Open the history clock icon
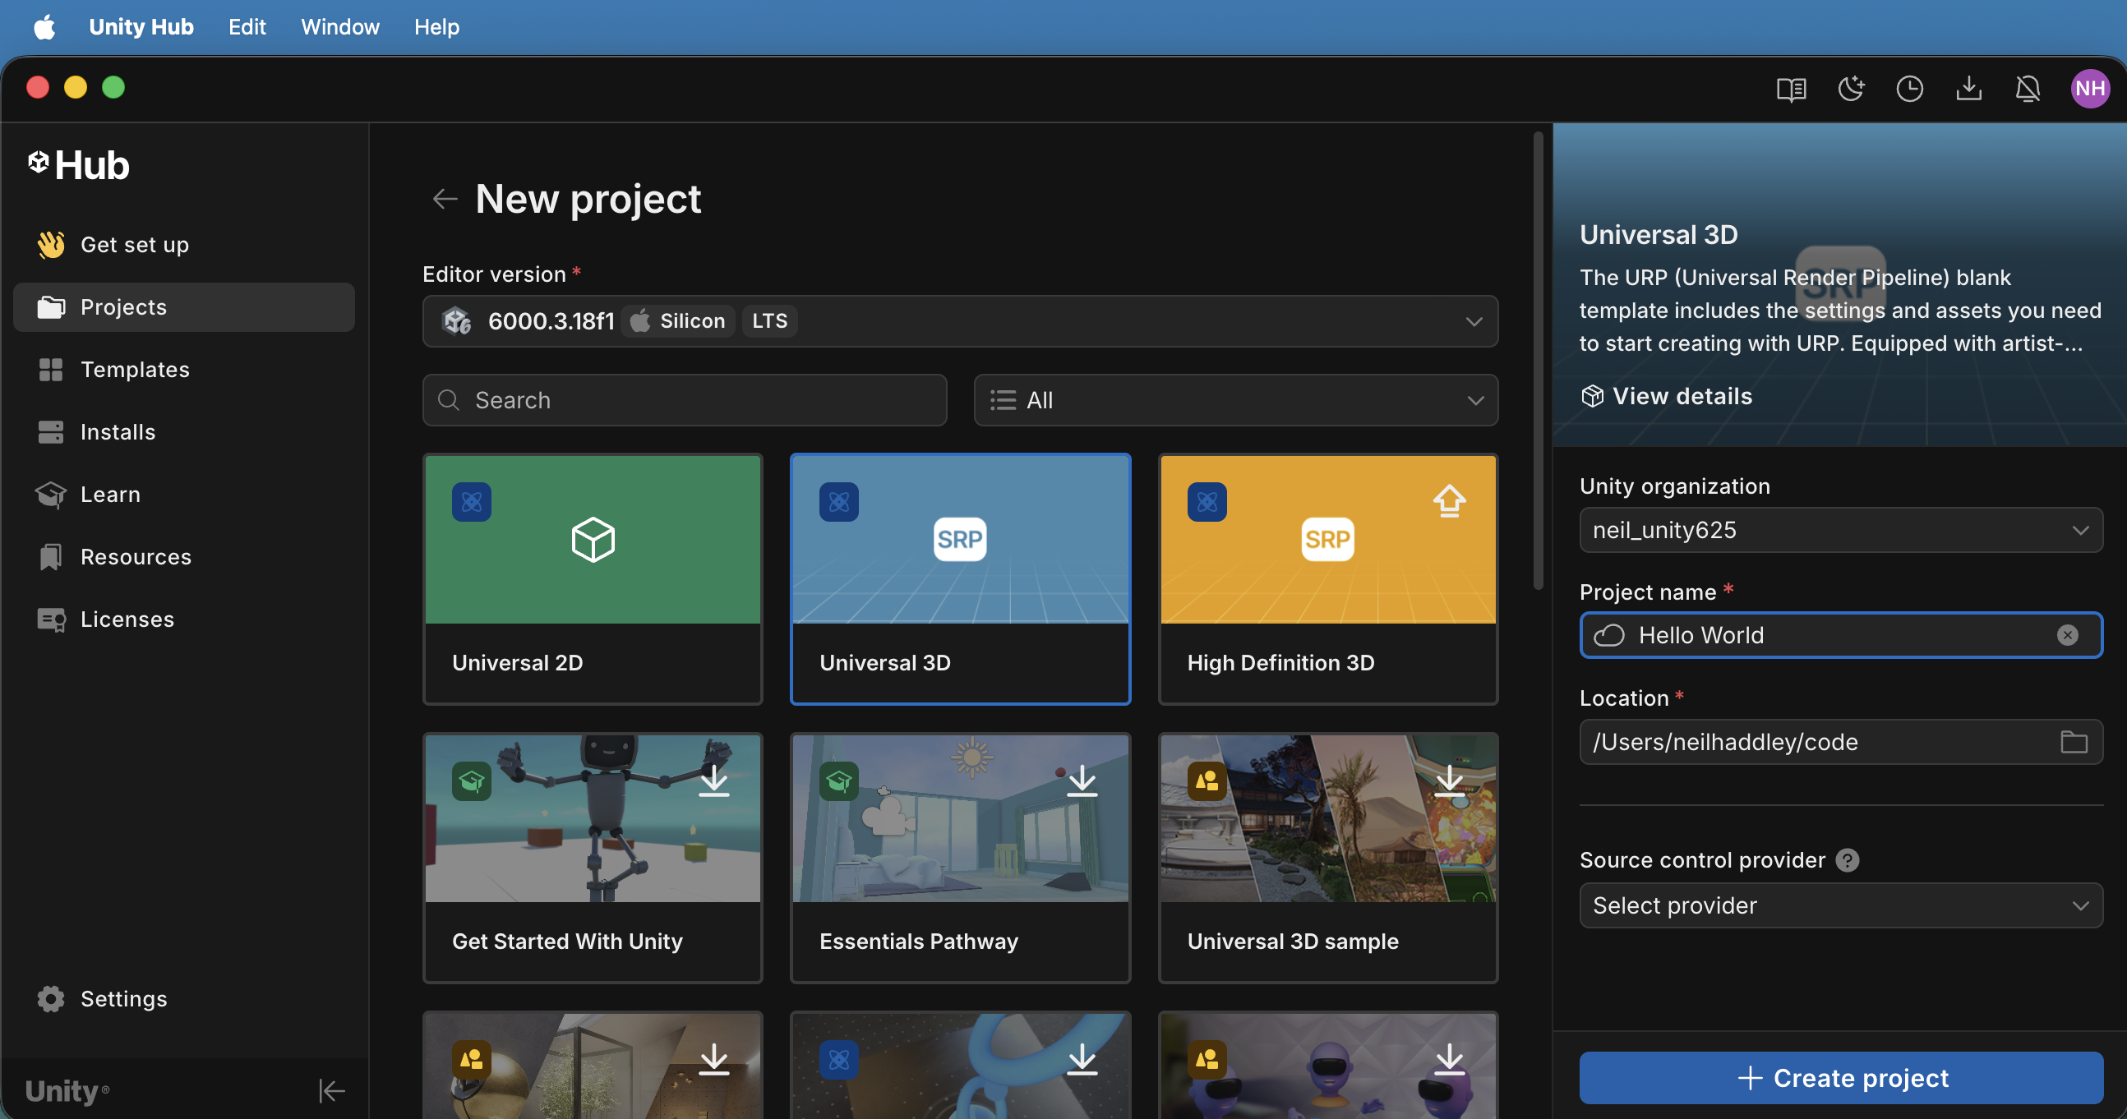 [1909, 88]
